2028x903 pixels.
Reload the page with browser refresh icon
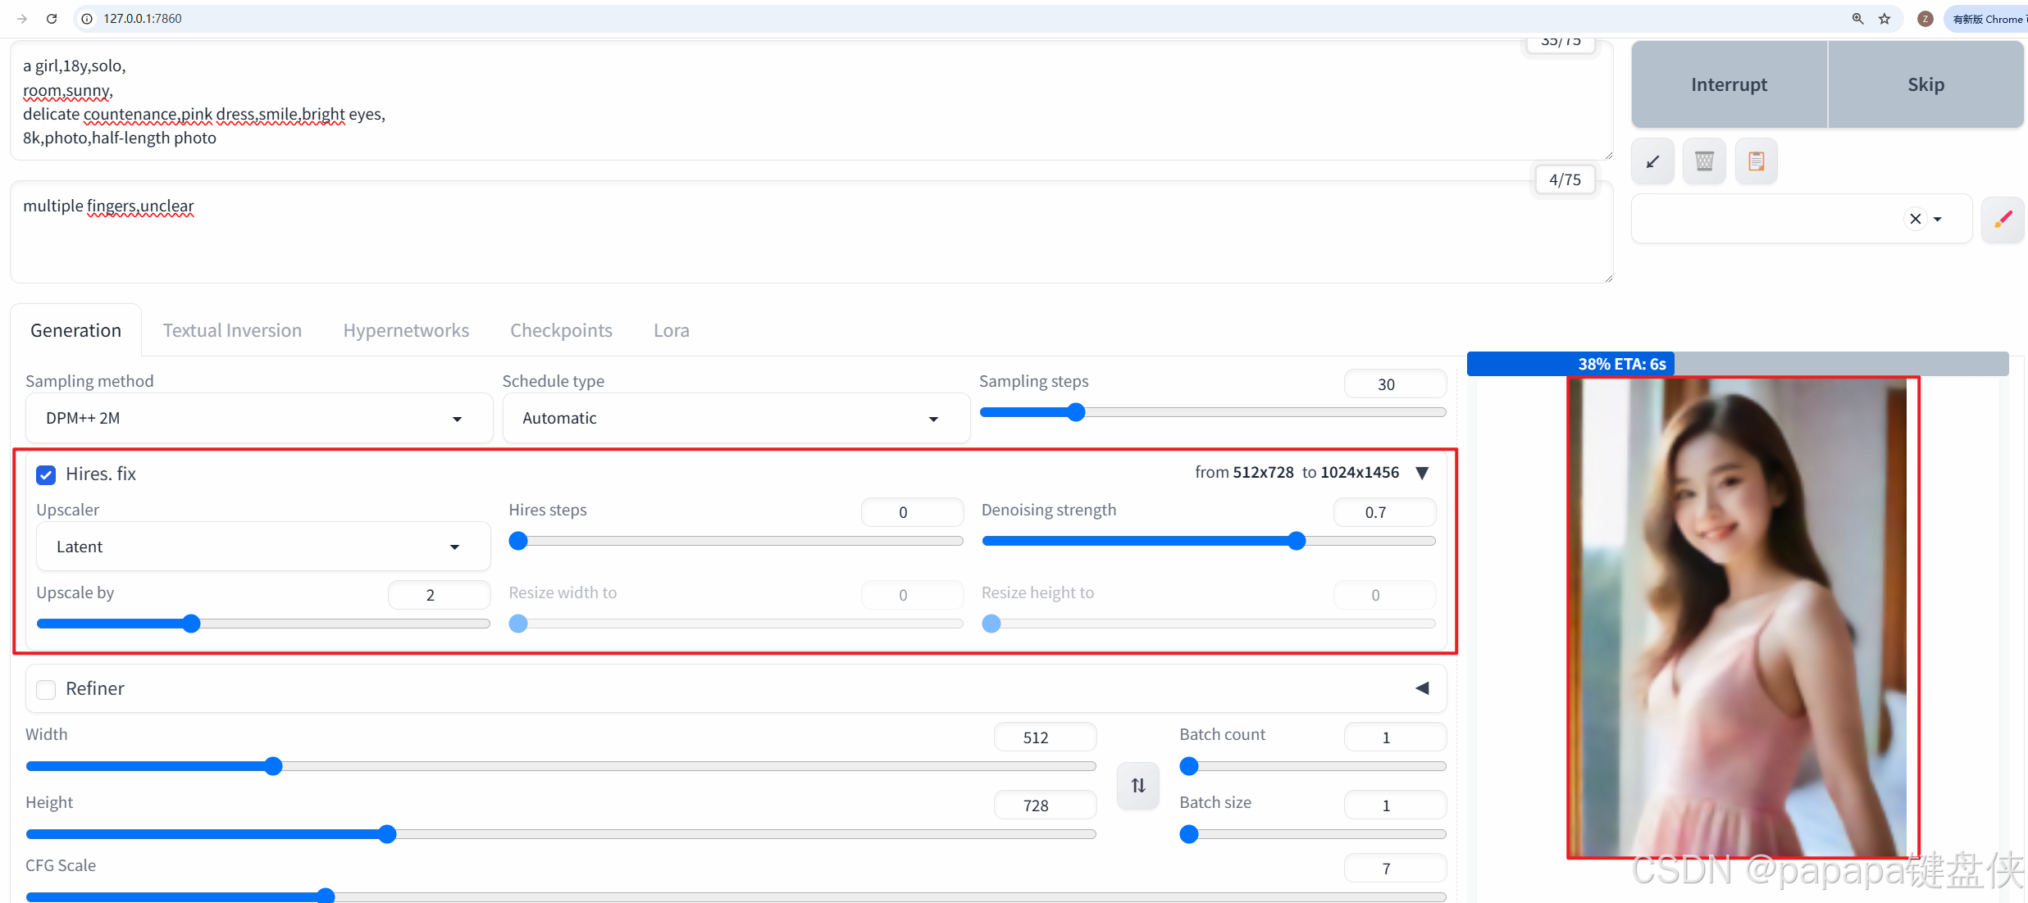[x=52, y=18]
